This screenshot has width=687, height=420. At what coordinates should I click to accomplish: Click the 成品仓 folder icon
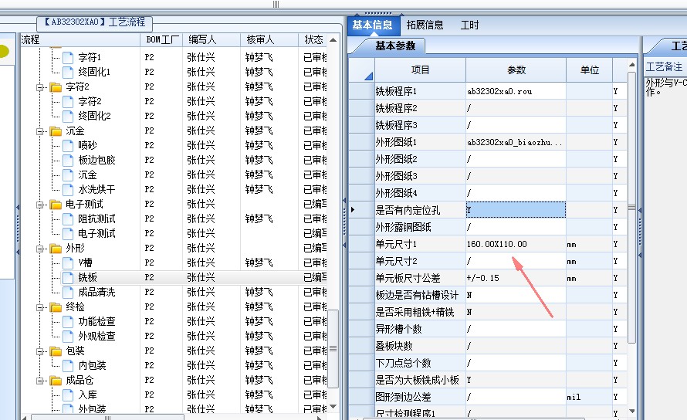(56, 380)
